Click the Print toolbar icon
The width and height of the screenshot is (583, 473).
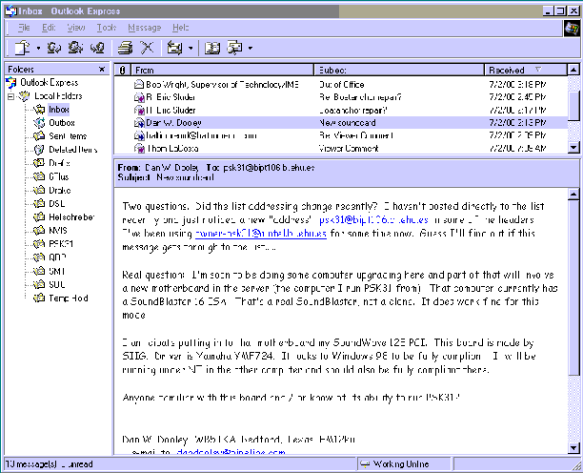(126, 48)
